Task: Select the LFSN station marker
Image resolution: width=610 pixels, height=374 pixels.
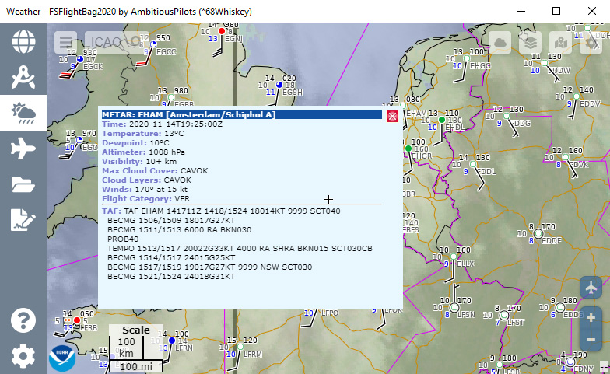Action: coord(454,308)
